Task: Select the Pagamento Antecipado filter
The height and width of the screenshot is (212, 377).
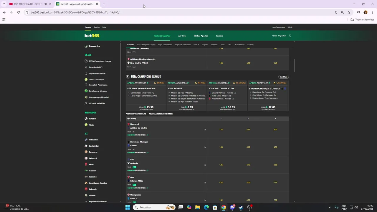Action: coord(136,114)
